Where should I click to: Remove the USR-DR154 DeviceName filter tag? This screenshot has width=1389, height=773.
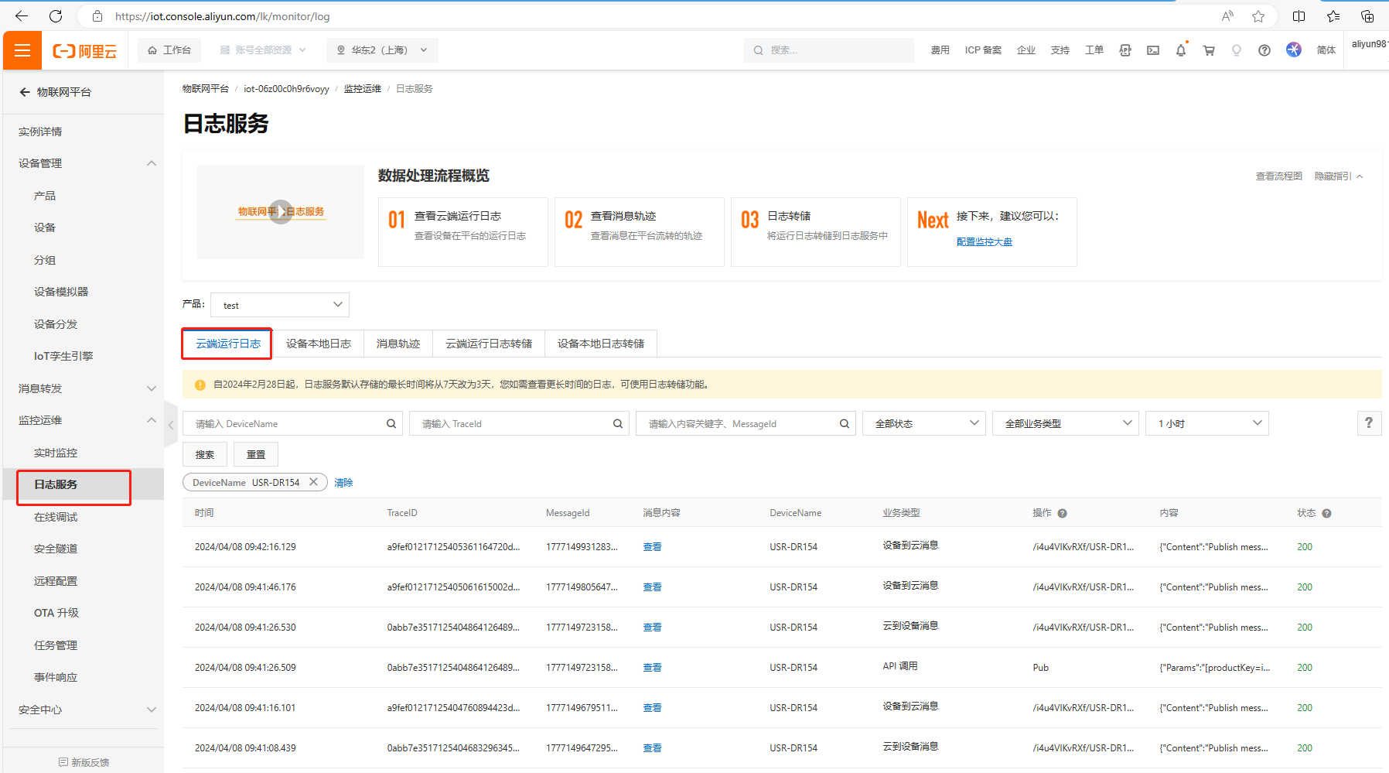coord(313,482)
